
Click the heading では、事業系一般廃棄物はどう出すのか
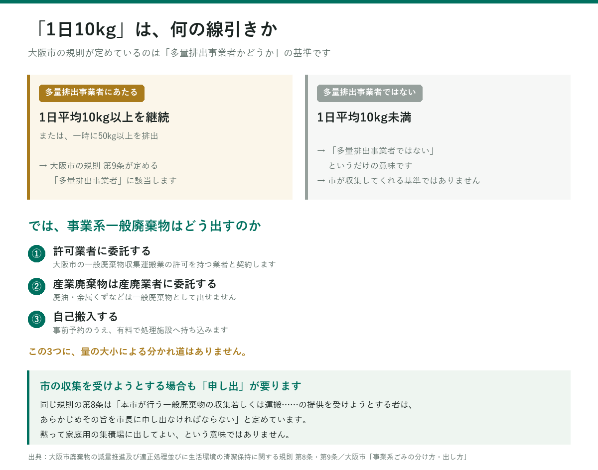pyautogui.click(x=145, y=226)
